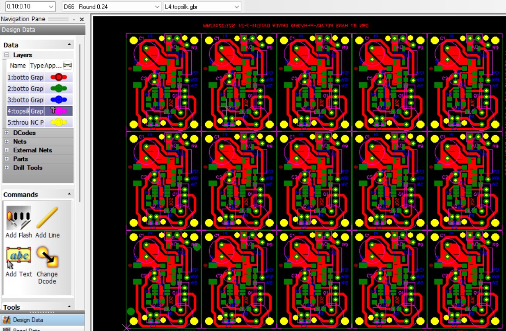Switch to the Design Data tab
This screenshot has width=506, height=331.
point(28,320)
